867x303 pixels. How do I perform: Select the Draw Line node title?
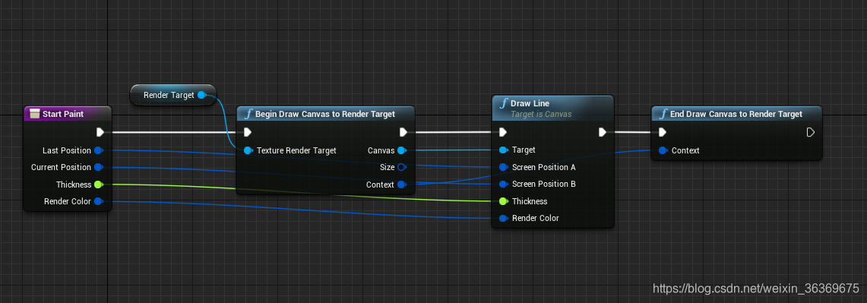[x=530, y=103]
